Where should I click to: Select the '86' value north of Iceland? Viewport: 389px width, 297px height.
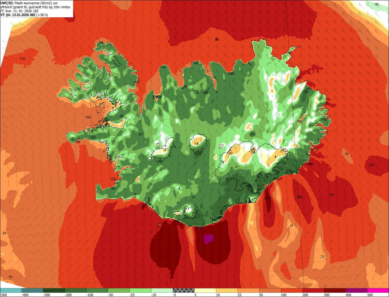[x=217, y=39]
